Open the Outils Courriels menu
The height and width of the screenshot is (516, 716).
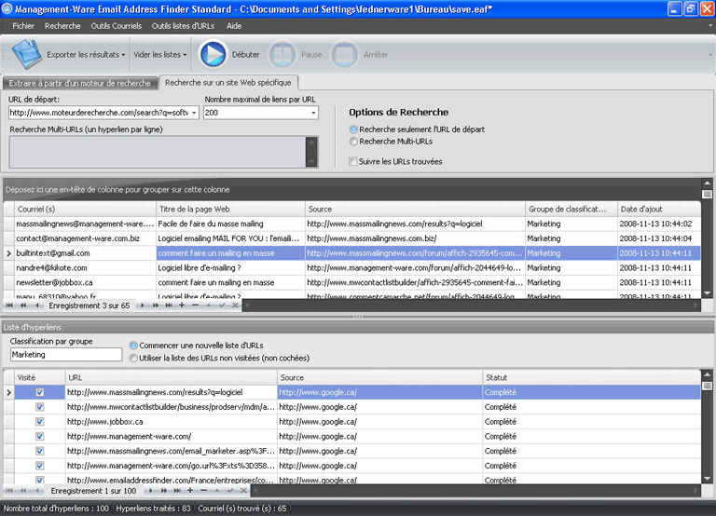pos(116,26)
